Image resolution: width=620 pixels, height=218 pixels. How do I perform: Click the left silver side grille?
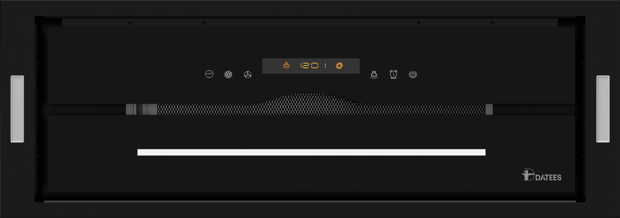pyautogui.click(x=17, y=109)
